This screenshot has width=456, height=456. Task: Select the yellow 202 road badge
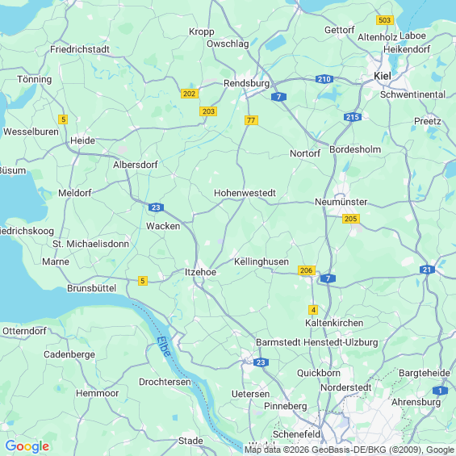[x=190, y=94]
